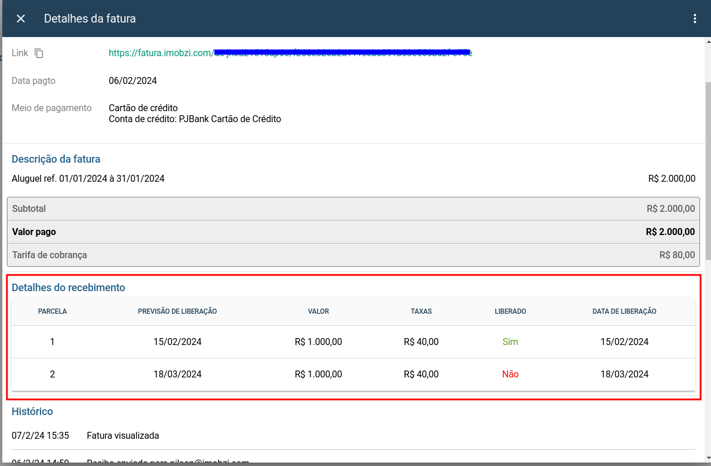Click the 'Tarifa de cobrança' row label
Viewport: 711px width, 466px height.
50,255
